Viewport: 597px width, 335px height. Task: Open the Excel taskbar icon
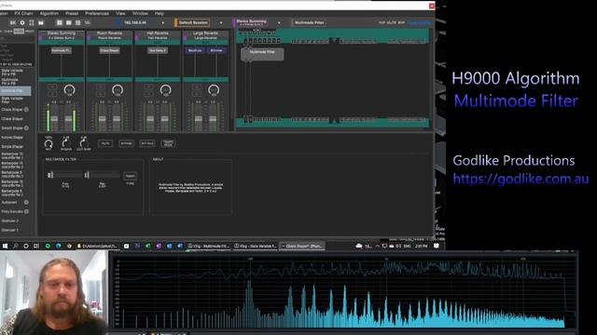click(147, 246)
